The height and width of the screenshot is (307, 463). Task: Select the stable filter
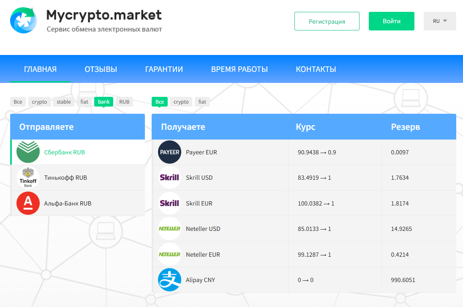64,101
